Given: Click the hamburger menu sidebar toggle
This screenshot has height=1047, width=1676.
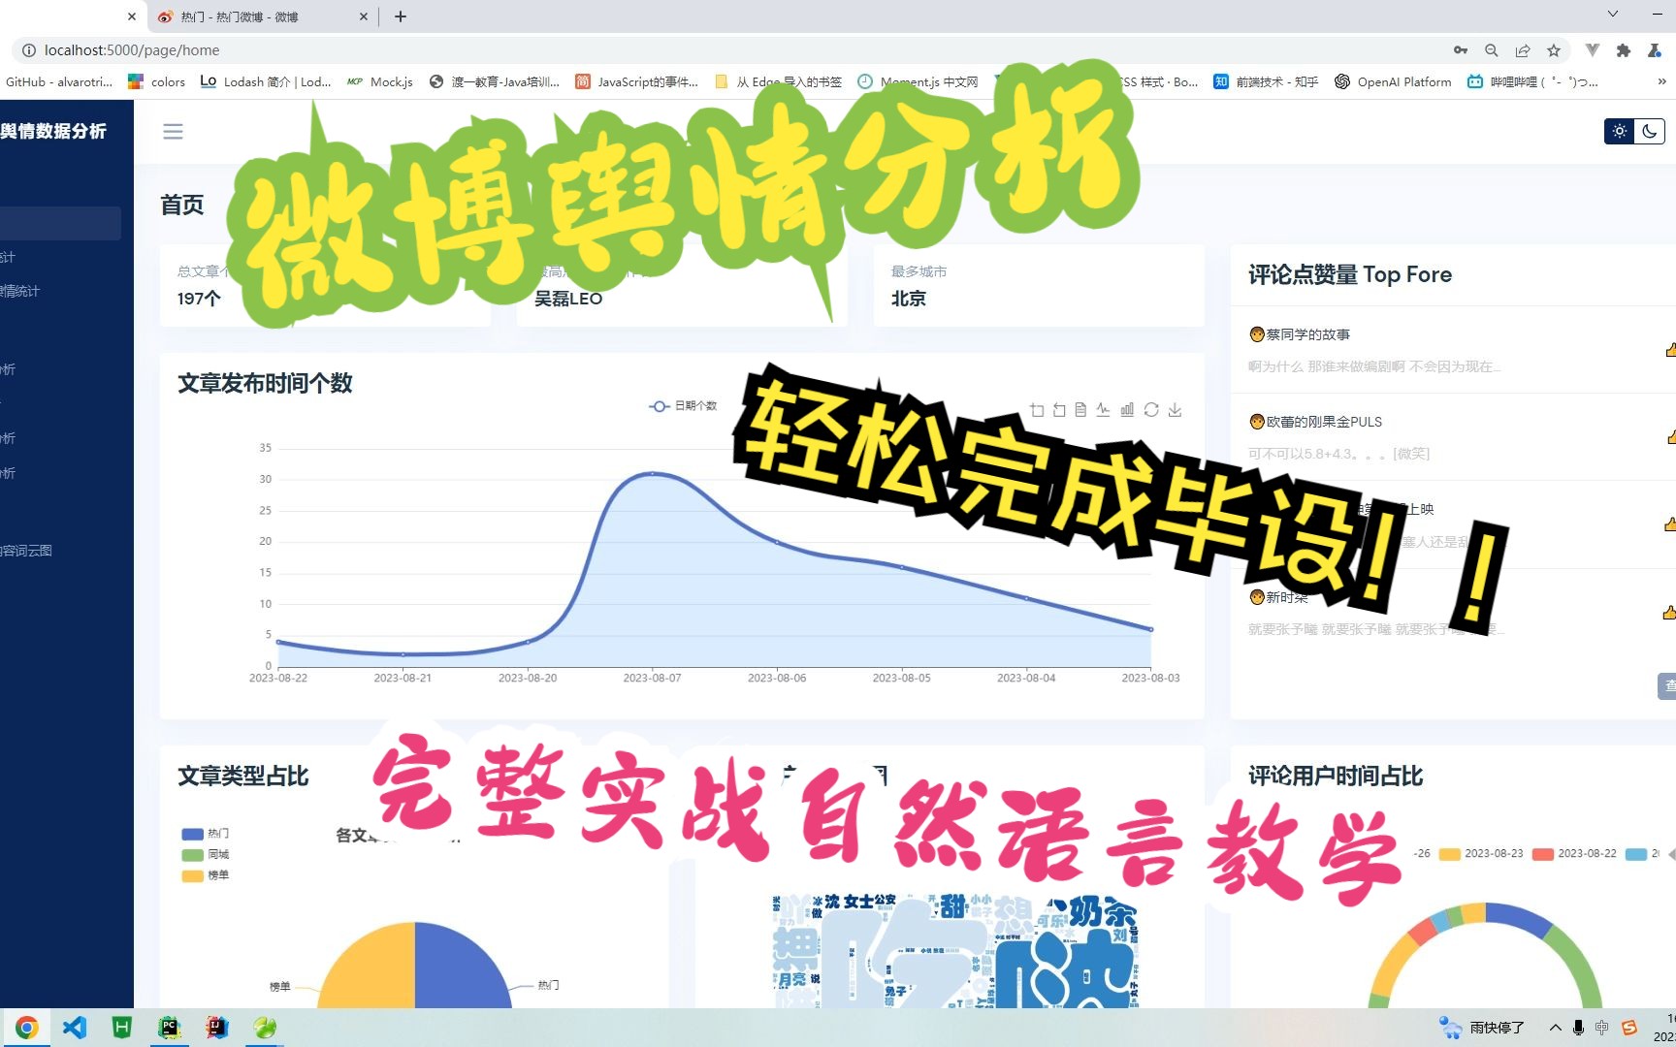Looking at the screenshot, I should pos(173,132).
